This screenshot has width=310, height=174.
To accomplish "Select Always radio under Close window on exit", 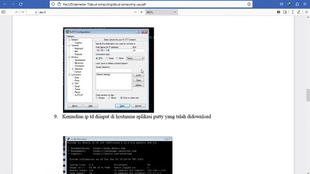I will [x=97, y=98].
